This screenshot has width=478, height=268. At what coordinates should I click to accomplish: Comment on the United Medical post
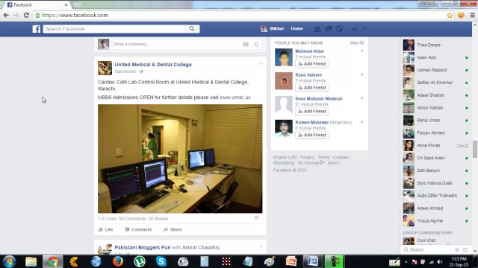[x=138, y=229]
